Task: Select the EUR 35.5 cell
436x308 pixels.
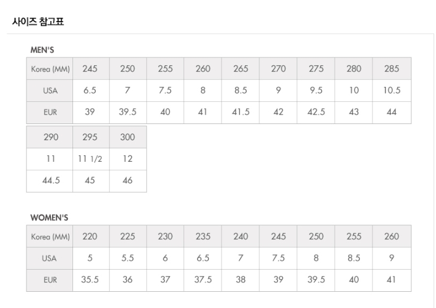Action: click(90, 280)
